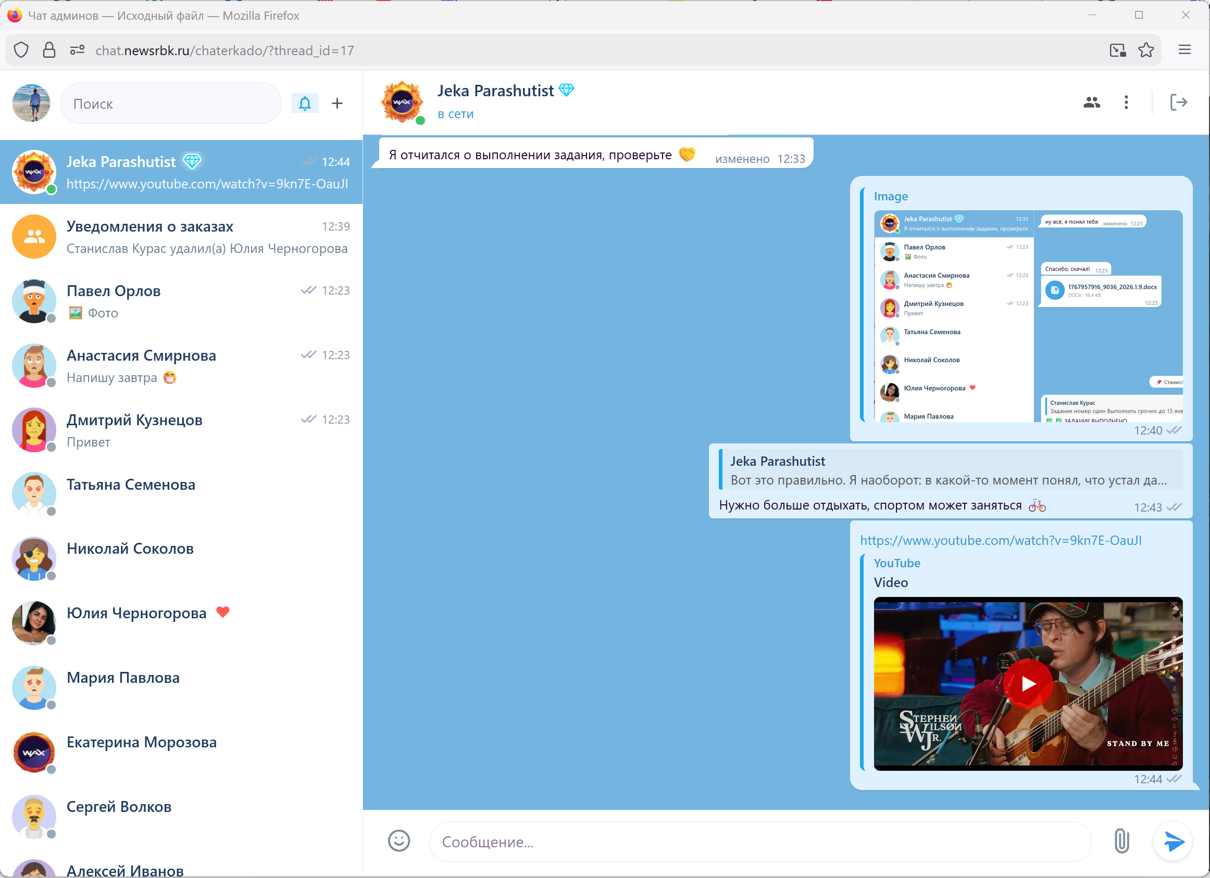The width and height of the screenshot is (1210, 878).
Task: Open the Уведомления о заказах chat
Action: [x=181, y=237]
